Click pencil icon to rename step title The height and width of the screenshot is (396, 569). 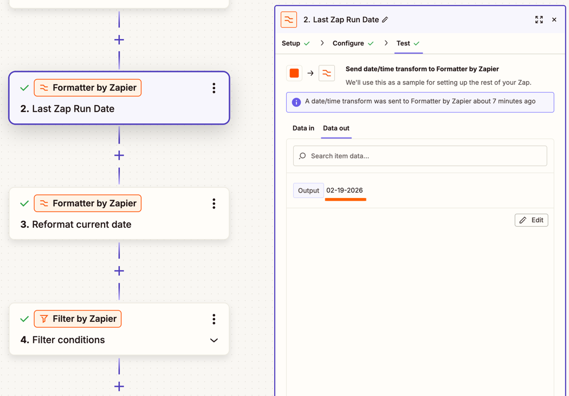(x=385, y=20)
